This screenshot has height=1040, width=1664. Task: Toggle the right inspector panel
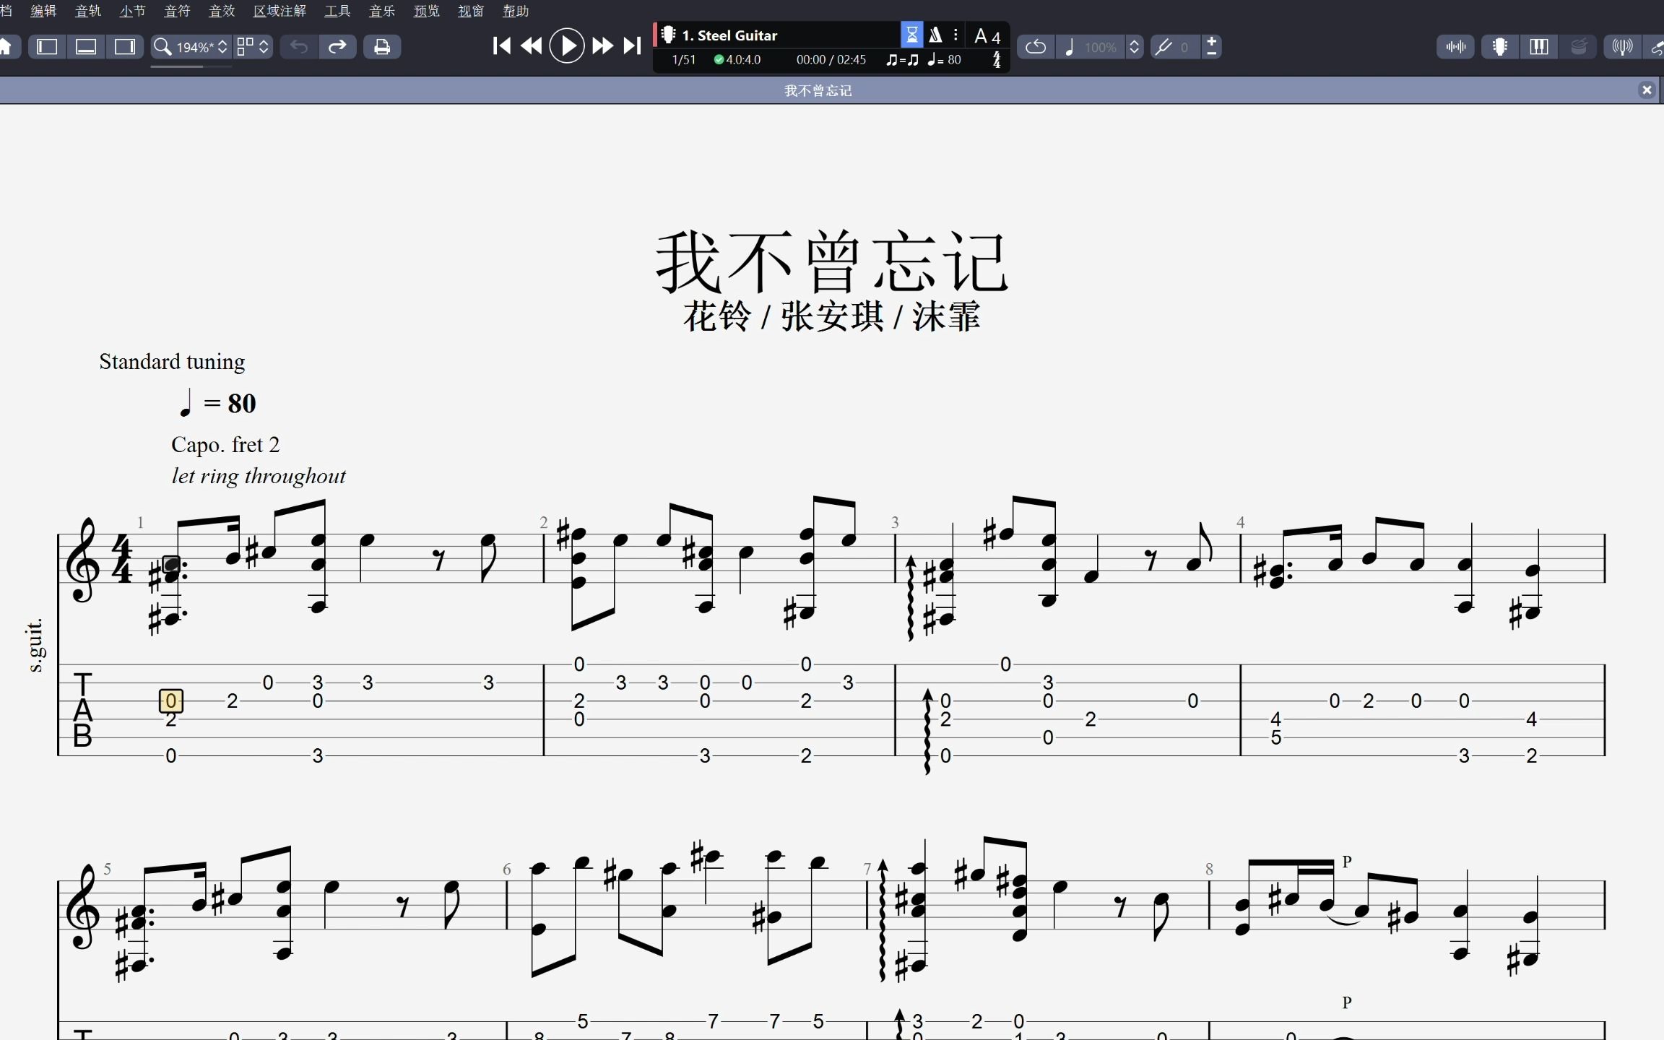[125, 47]
